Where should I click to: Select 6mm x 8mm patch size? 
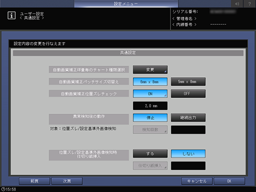pyautogui.click(x=150, y=82)
